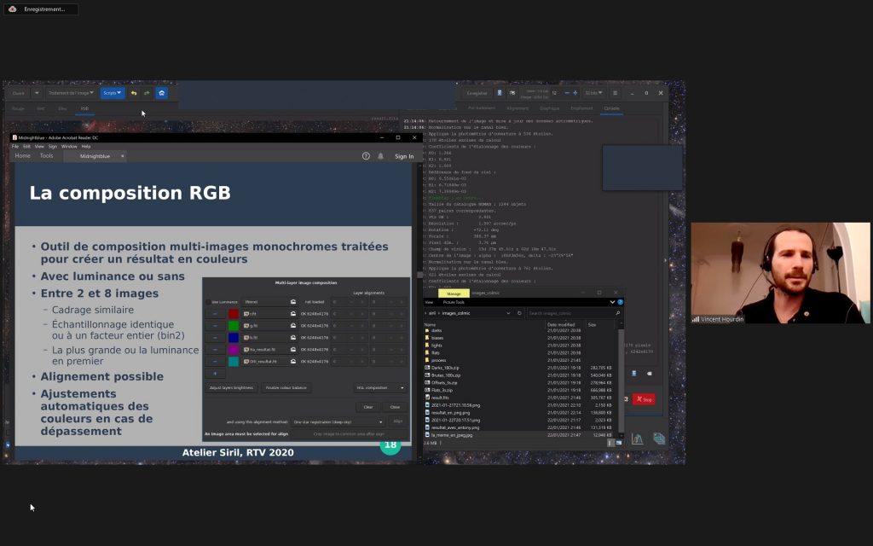The image size is (873, 546).
Task: Sort files by Date modified column
Action: [561, 325]
